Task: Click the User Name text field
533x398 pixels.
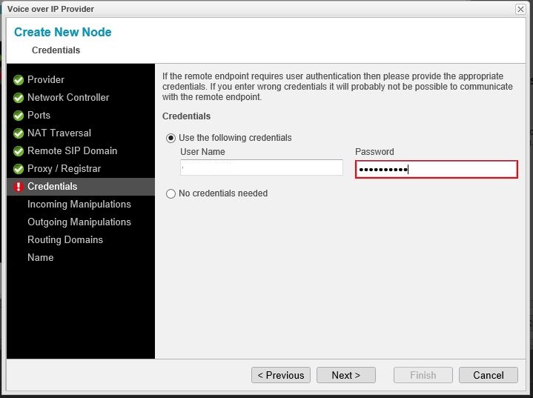Action: point(261,168)
